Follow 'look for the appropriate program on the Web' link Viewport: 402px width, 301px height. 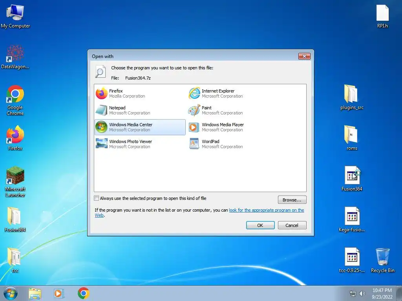point(267,210)
